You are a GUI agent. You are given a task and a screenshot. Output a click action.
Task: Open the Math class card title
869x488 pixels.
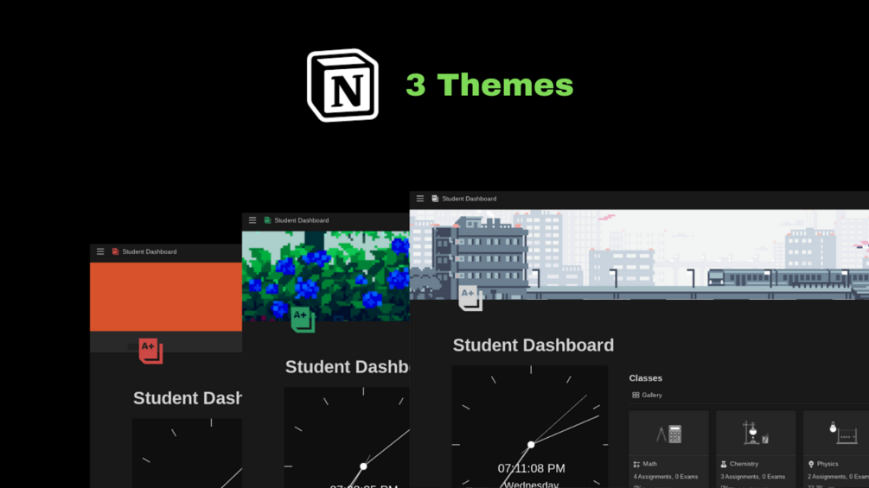coord(649,464)
